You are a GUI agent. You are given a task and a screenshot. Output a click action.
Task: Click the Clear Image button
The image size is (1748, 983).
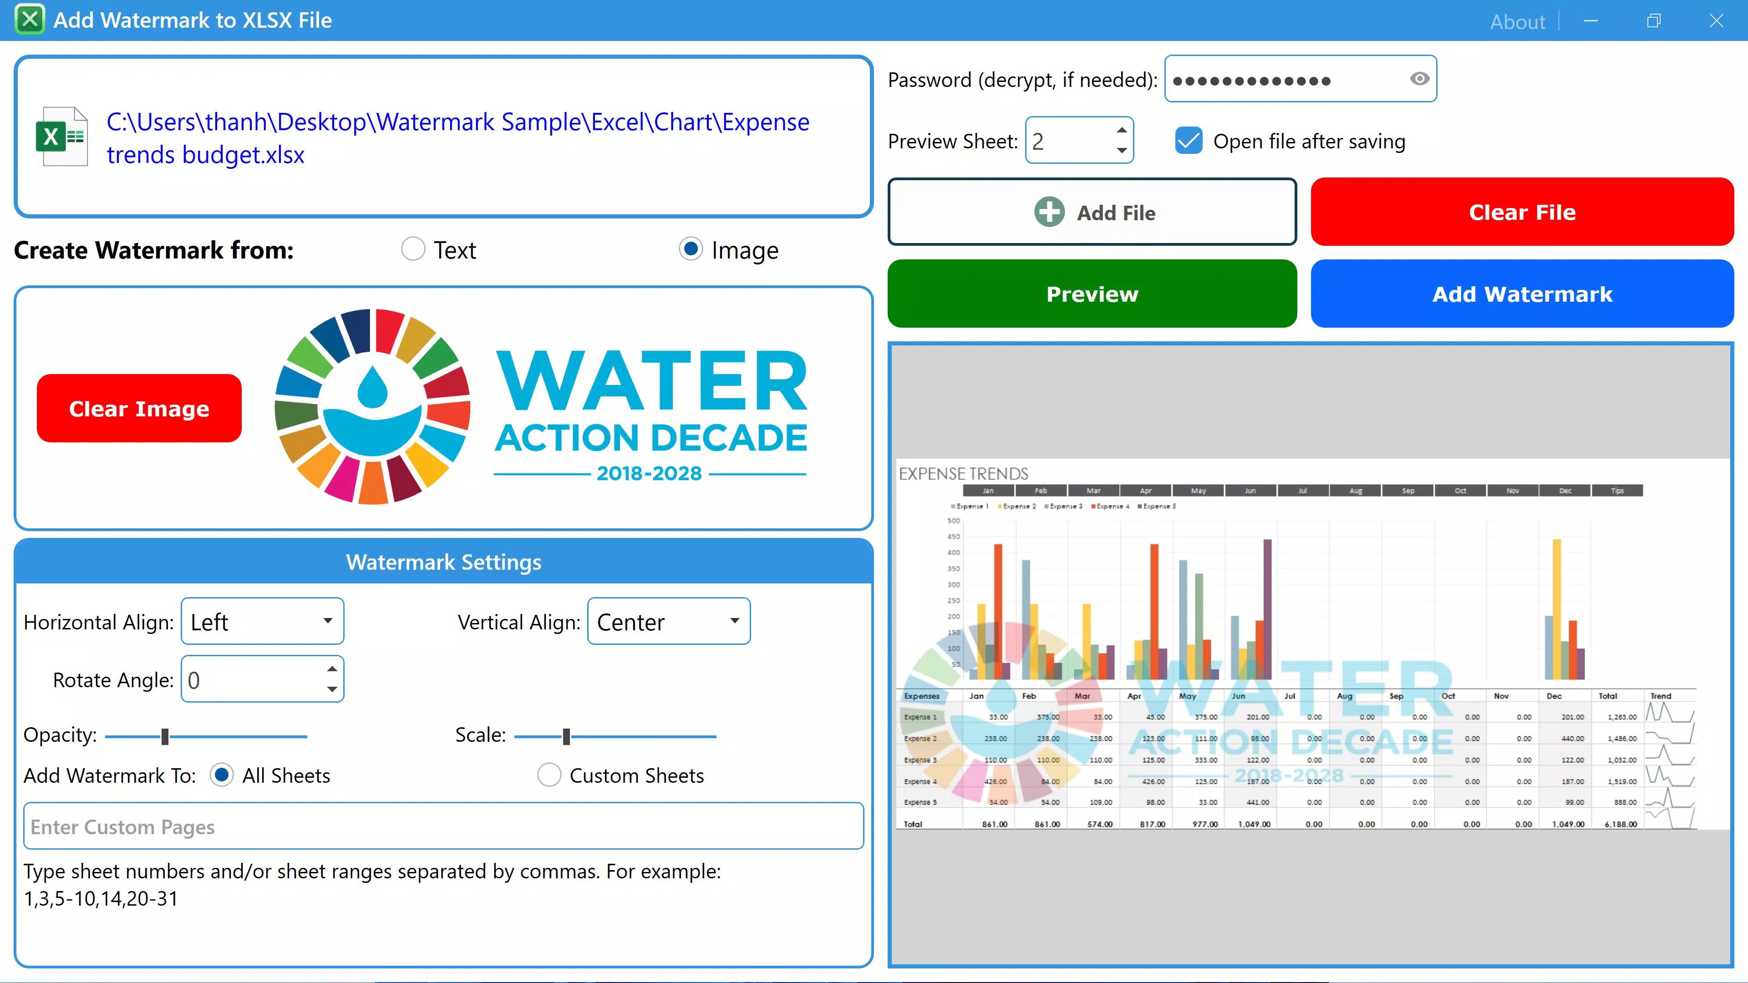point(139,408)
